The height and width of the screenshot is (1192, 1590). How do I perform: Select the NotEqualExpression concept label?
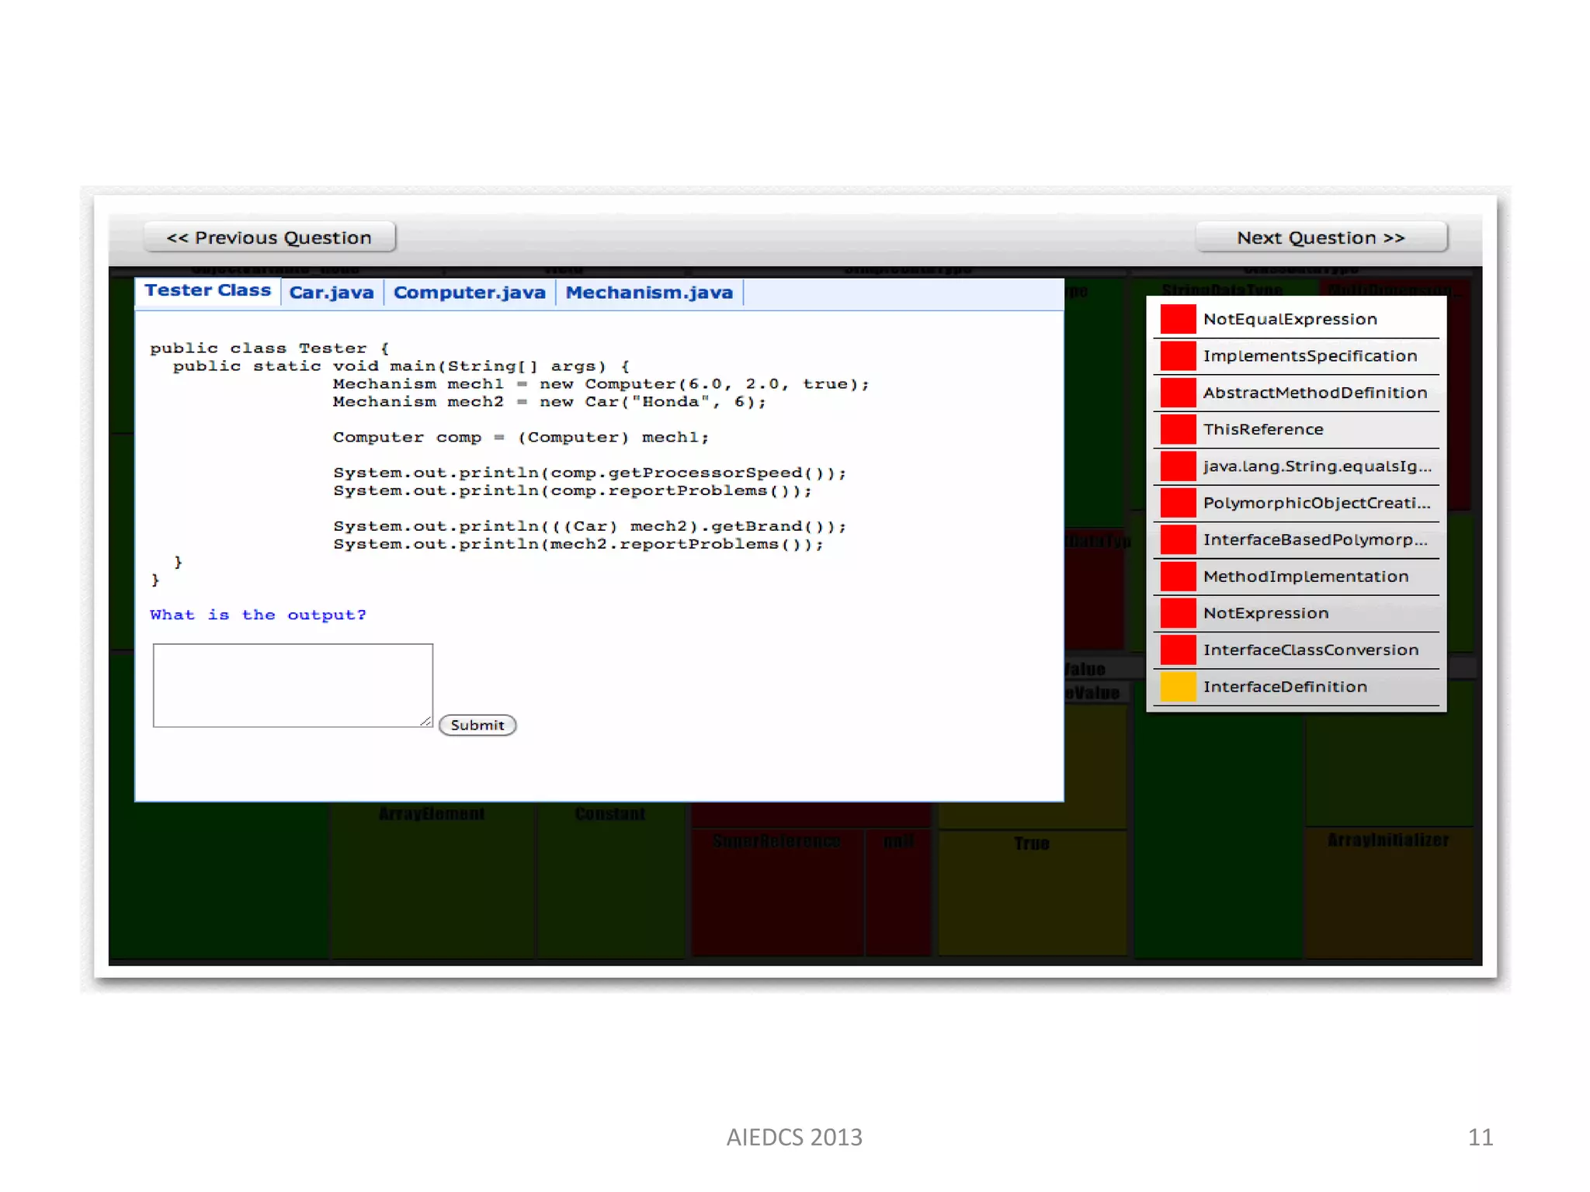pyautogui.click(x=1290, y=319)
